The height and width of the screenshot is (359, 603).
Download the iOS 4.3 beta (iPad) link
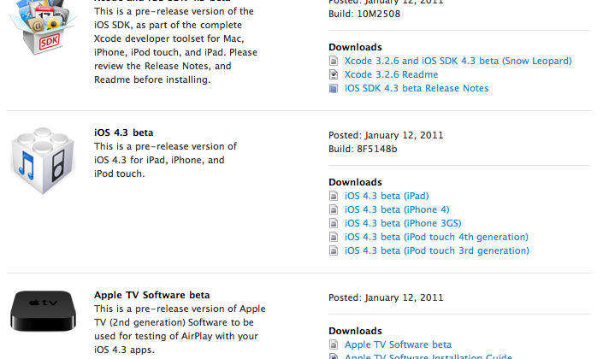tap(387, 197)
